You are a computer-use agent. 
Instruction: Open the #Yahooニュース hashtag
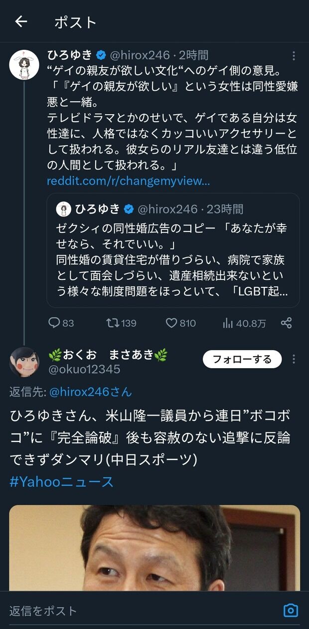pyautogui.click(x=60, y=481)
